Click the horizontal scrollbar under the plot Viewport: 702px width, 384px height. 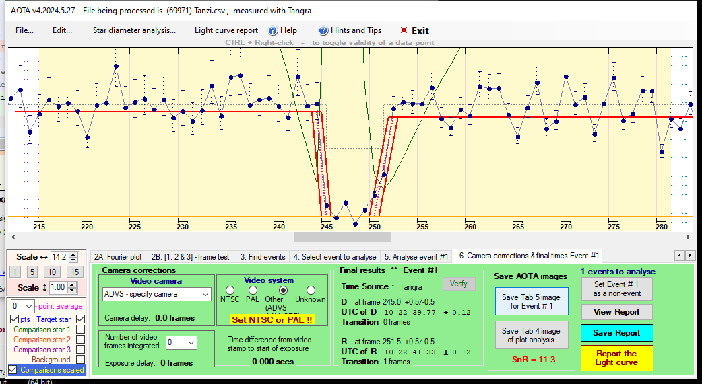342,237
